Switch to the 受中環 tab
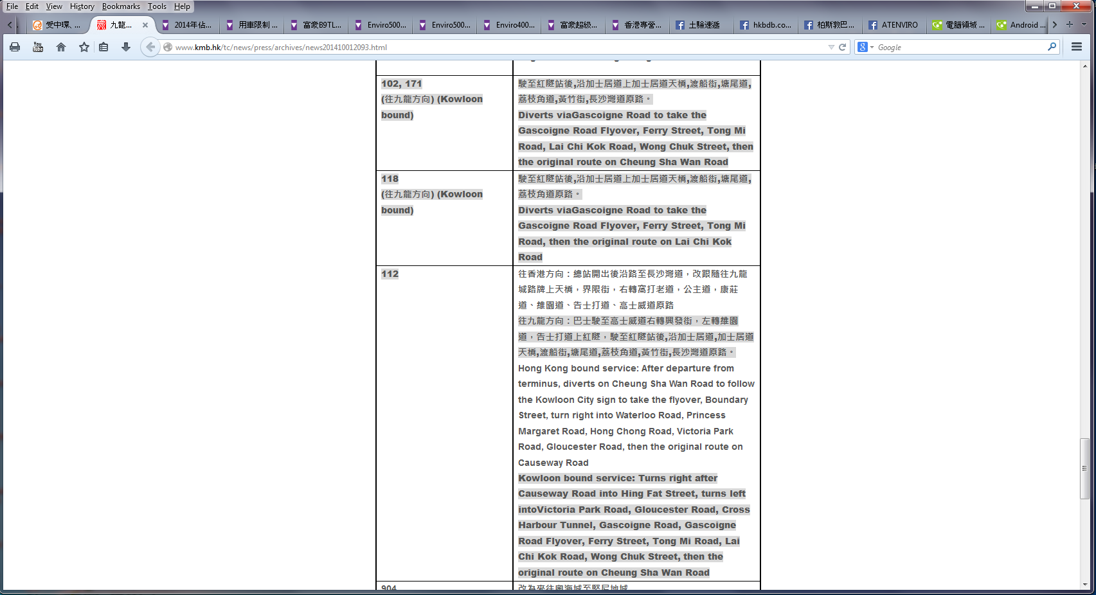 58,25
